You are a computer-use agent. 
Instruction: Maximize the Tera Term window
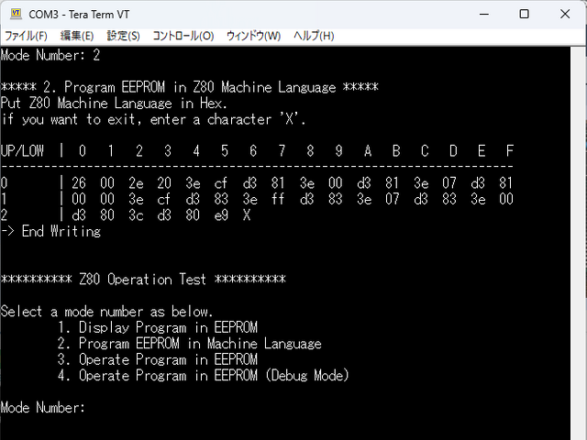(x=524, y=14)
